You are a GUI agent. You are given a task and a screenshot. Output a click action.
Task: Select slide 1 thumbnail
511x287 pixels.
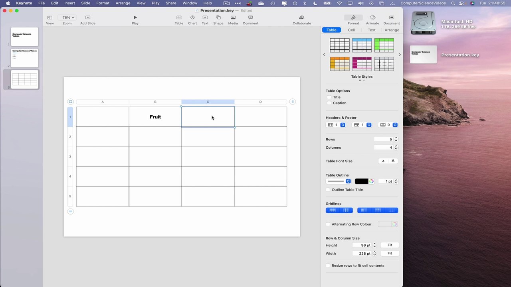25,37
